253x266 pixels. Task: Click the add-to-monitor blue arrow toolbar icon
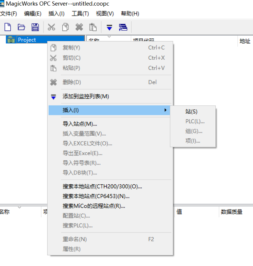(x=109, y=27)
